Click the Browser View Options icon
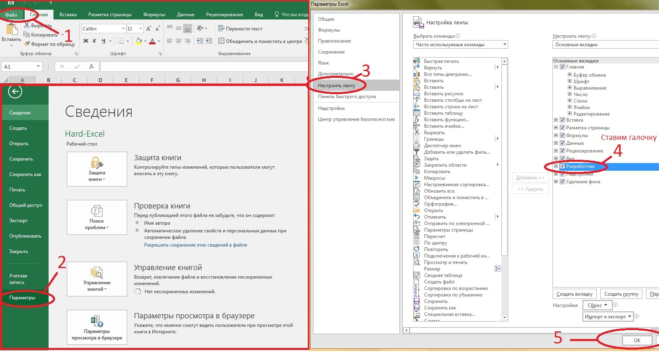The height and width of the screenshot is (352, 659). [97, 321]
